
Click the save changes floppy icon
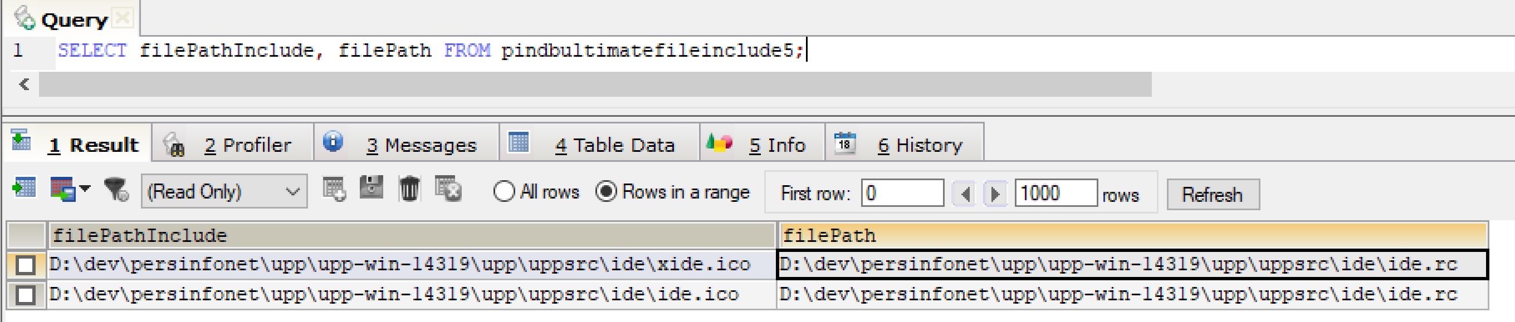(x=372, y=189)
